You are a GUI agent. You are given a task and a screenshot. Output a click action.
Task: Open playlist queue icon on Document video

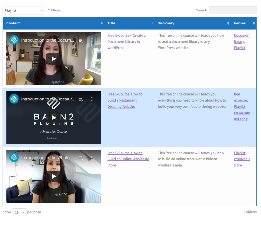click(81, 41)
